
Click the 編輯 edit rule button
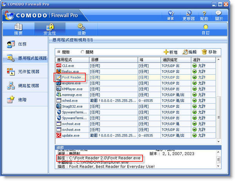coord(190,52)
